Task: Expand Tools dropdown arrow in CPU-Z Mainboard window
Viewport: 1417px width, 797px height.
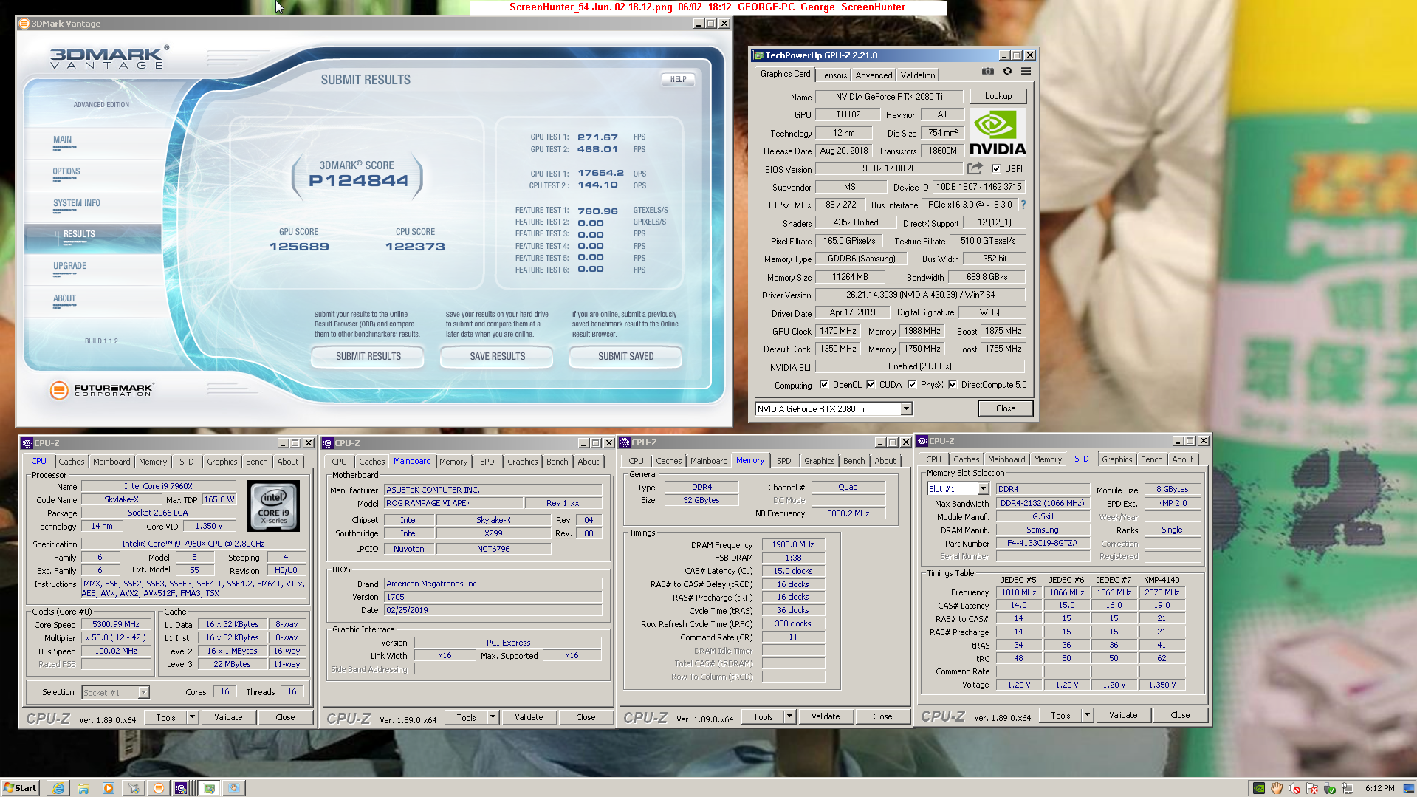Action: click(x=493, y=716)
